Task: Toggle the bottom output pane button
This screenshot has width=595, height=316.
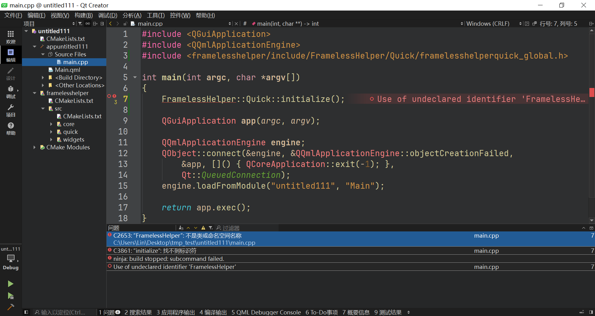Action: [582, 312]
